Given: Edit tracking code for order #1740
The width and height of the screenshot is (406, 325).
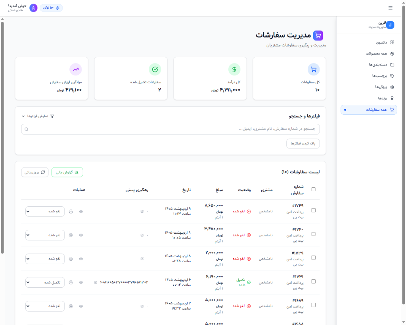Looking at the screenshot, I should point(142,235).
